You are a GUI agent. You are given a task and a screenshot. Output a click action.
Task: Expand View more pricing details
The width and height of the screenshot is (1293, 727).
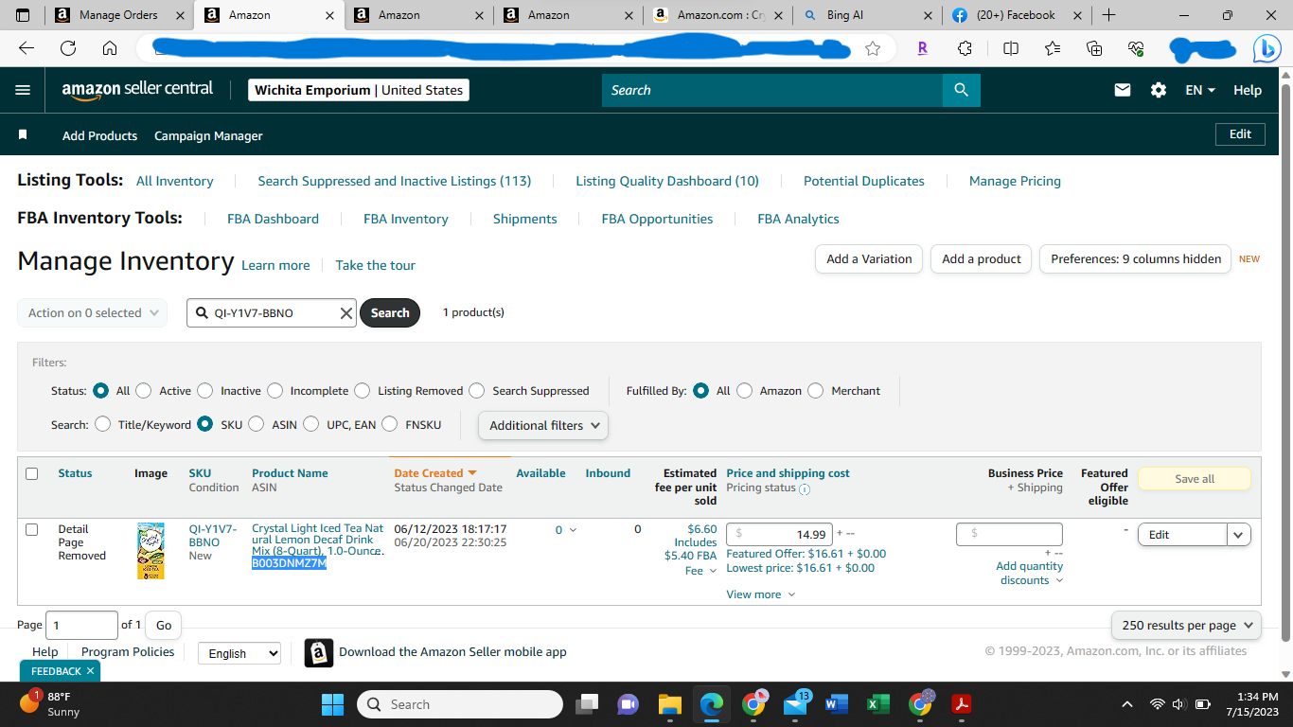point(761,594)
